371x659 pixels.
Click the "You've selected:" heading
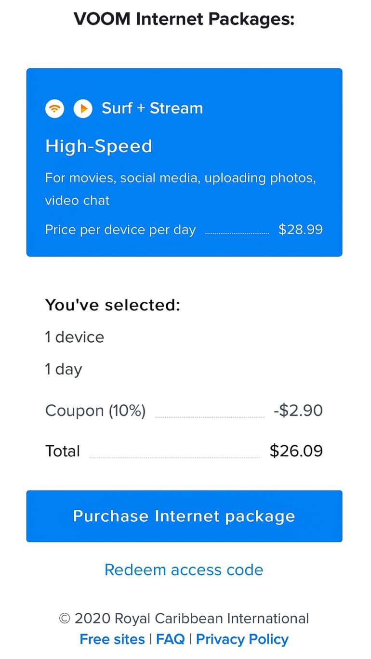click(x=113, y=305)
